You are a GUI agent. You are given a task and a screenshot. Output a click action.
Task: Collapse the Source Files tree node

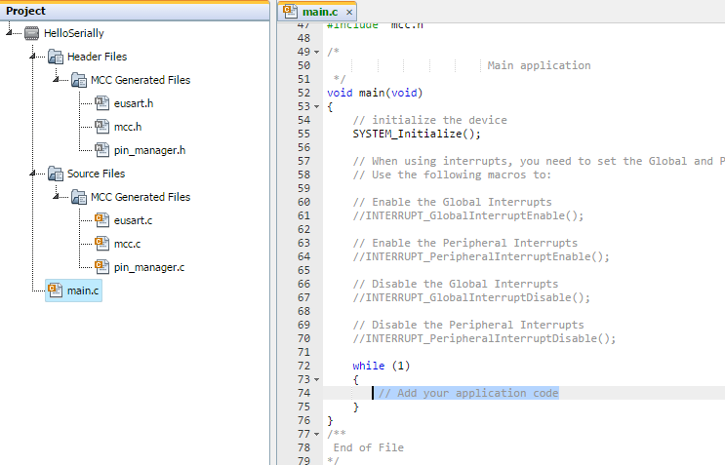point(34,174)
